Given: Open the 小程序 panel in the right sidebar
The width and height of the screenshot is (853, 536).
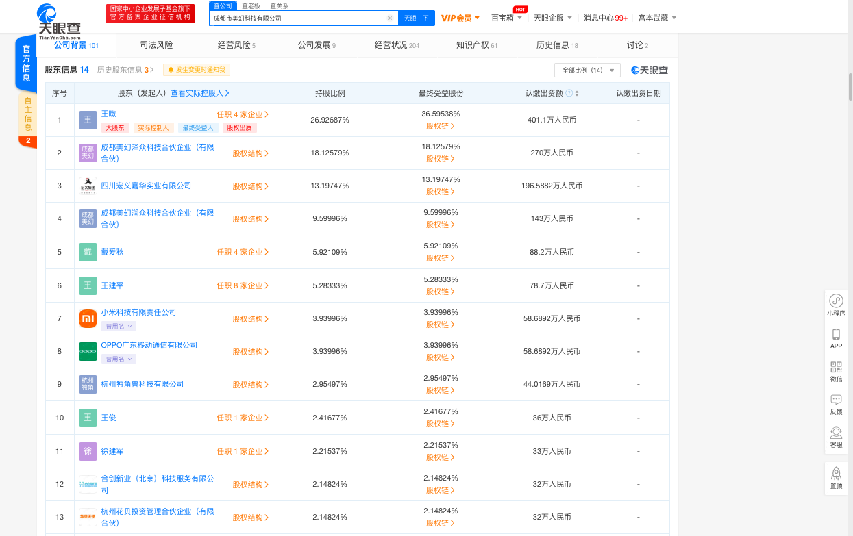Looking at the screenshot, I should tap(836, 305).
